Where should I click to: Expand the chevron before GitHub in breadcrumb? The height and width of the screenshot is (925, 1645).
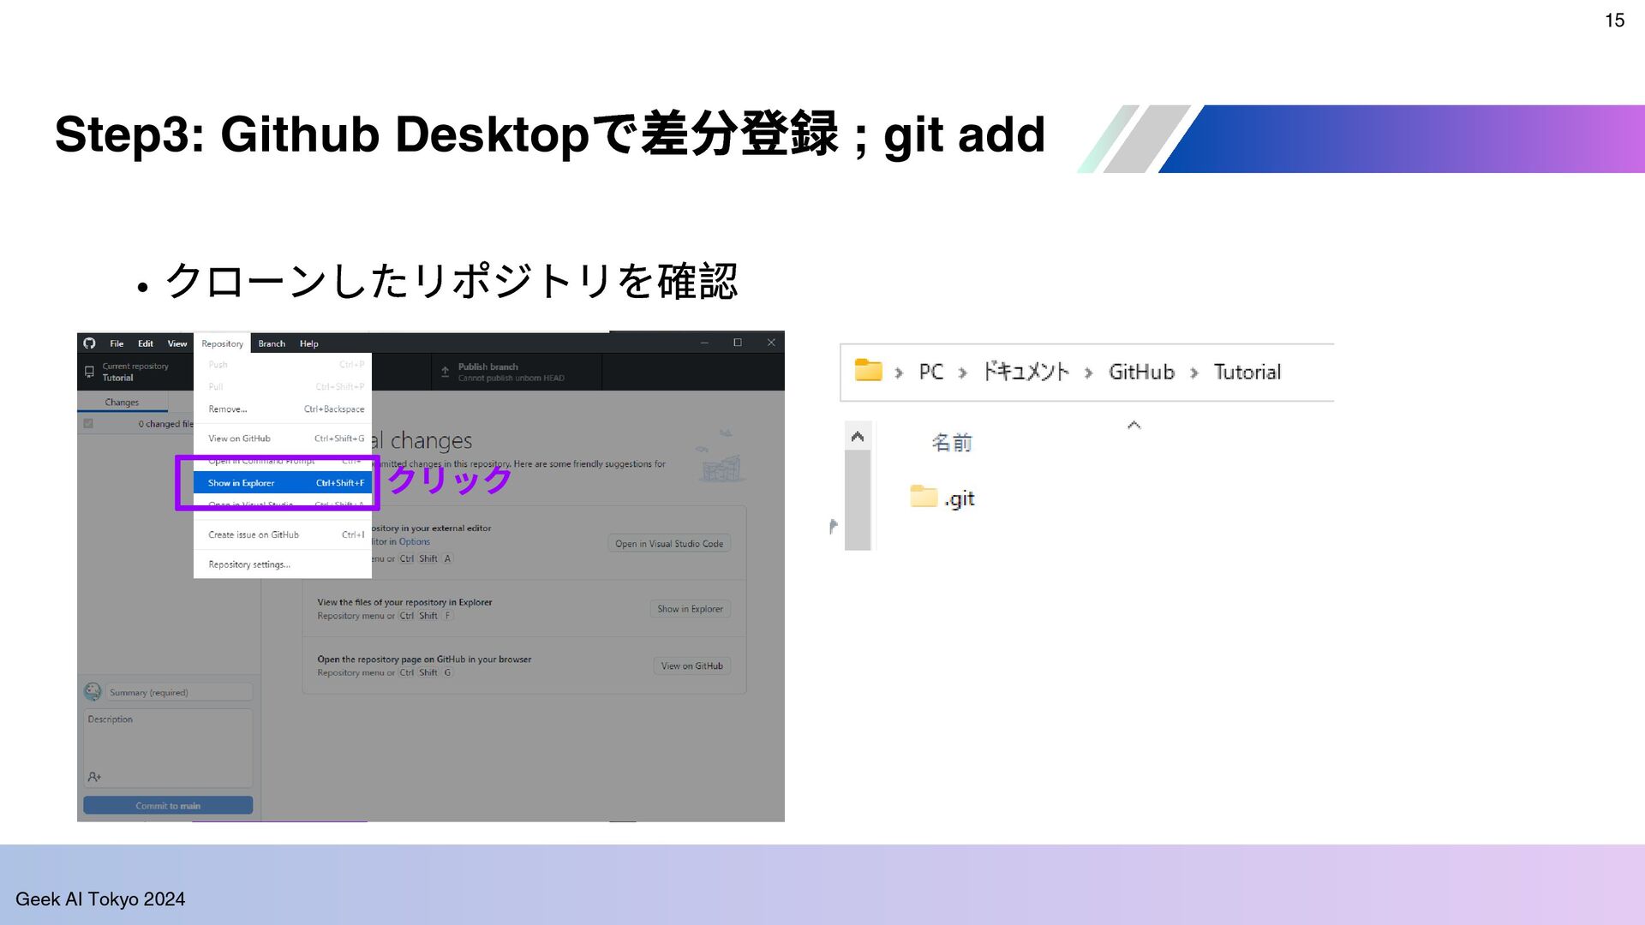(1089, 373)
